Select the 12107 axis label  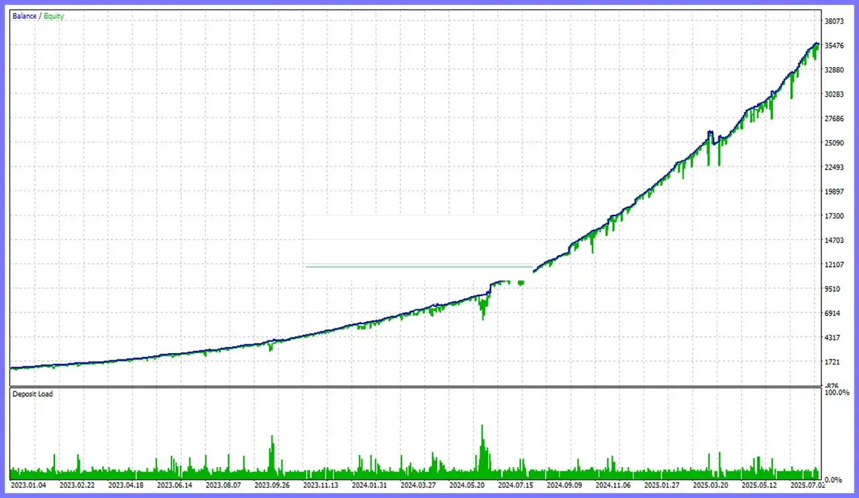click(x=836, y=265)
